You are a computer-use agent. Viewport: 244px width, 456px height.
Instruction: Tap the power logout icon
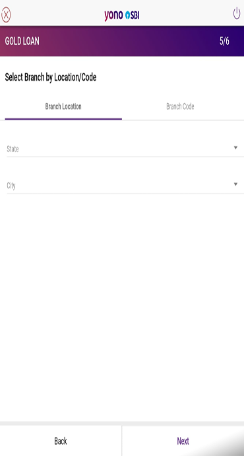point(237,13)
